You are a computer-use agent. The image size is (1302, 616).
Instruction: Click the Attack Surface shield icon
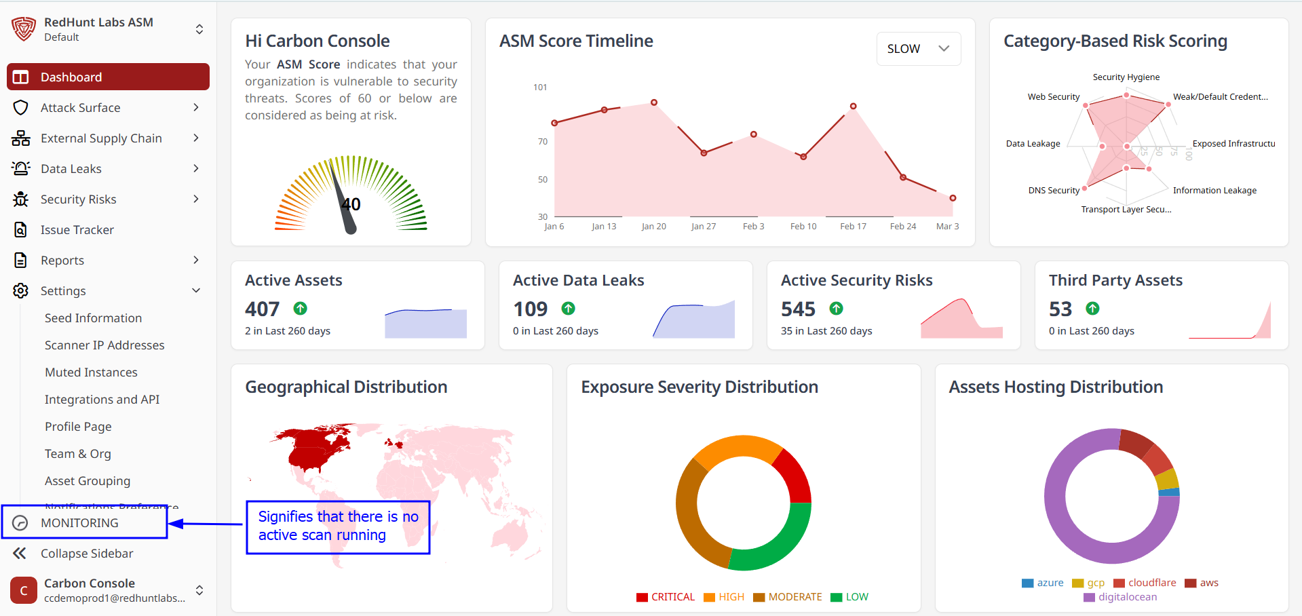[x=21, y=108]
